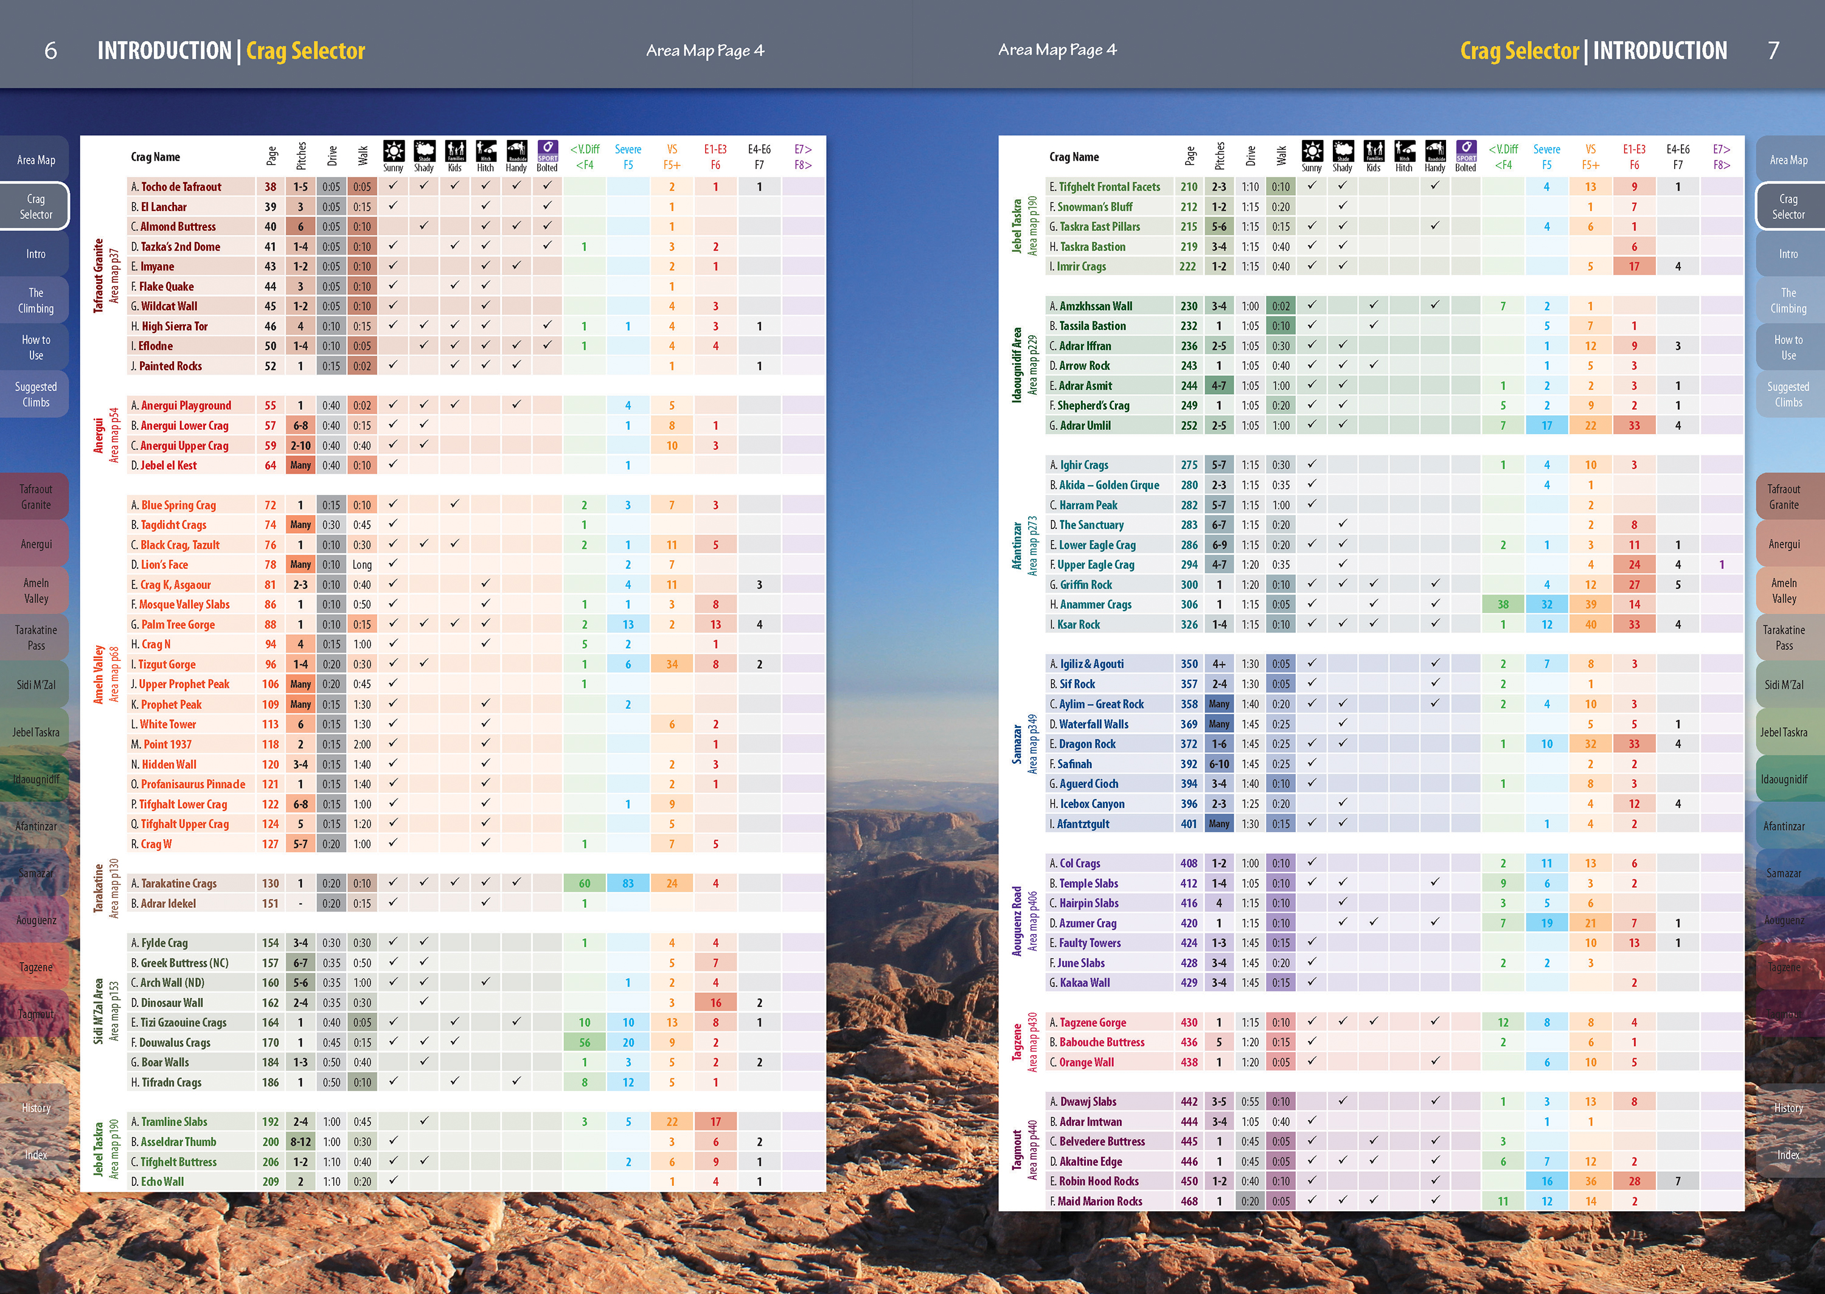Click Sunny checkmark for Tocho de Tafraout
Image resolution: width=1825 pixels, height=1294 pixels.
click(393, 185)
